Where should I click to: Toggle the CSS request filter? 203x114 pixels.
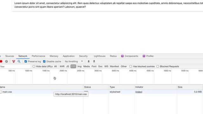click(x=73, y=66)
